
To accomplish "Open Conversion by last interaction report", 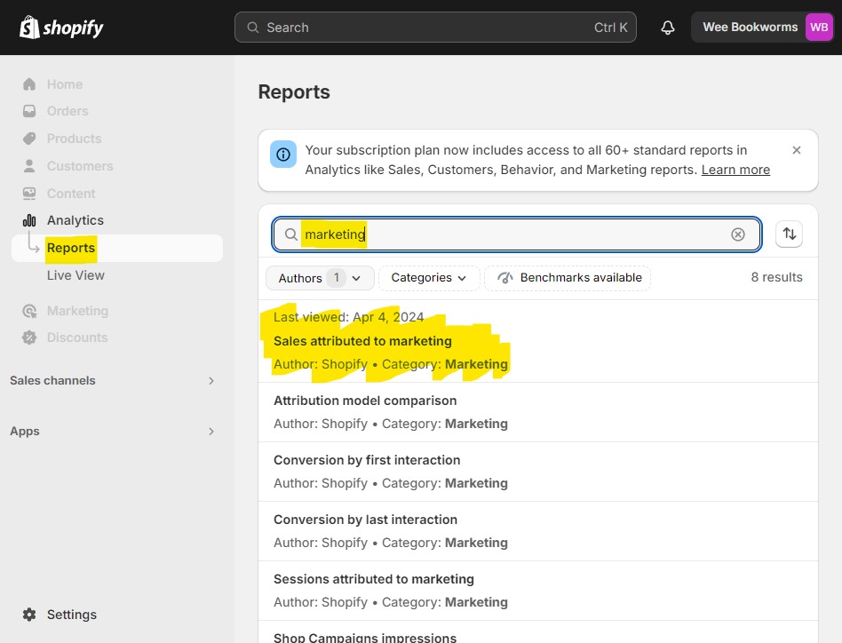I will pyautogui.click(x=538, y=531).
